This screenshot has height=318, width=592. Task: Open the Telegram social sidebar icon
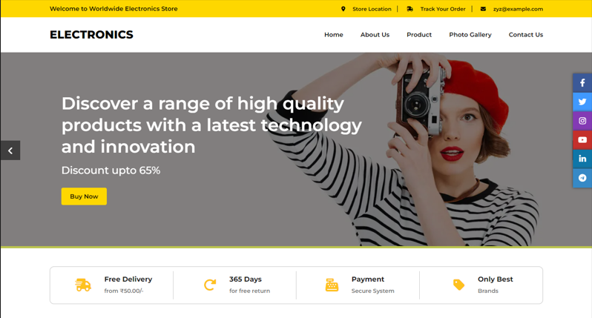pos(582,178)
